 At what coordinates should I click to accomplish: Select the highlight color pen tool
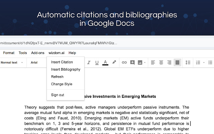pos(114,62)
